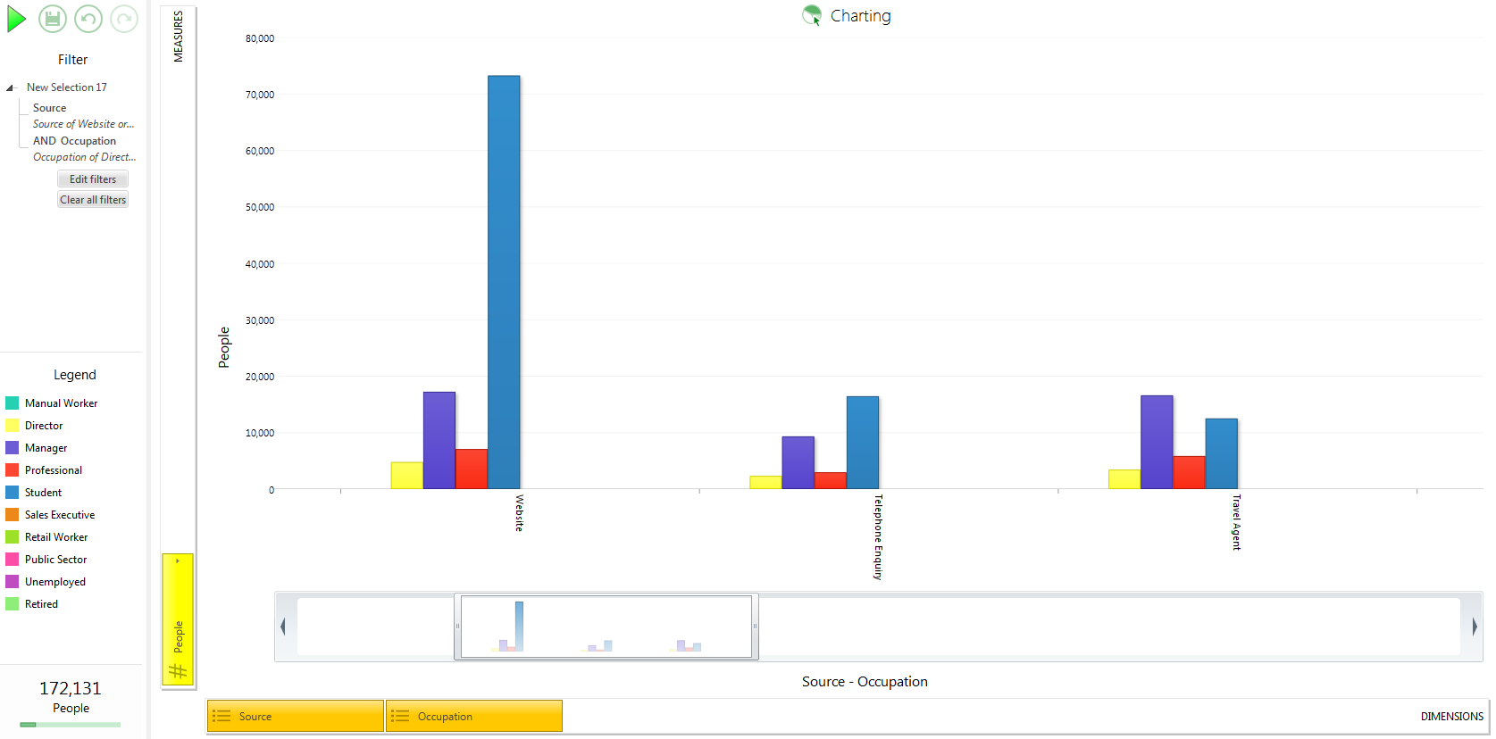Click Telephone Enquiry Student blue bar
1496x739 pixels.
point(863,443)
